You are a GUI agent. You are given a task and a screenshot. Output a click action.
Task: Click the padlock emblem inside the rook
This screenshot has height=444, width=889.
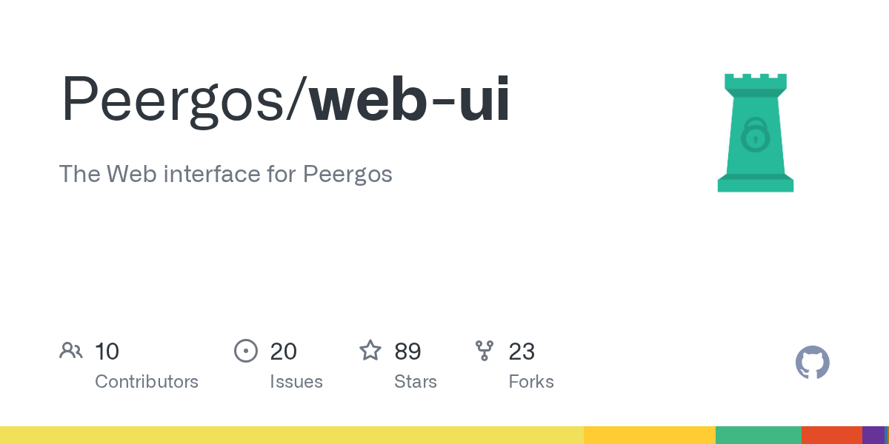(x=755, y=134)
